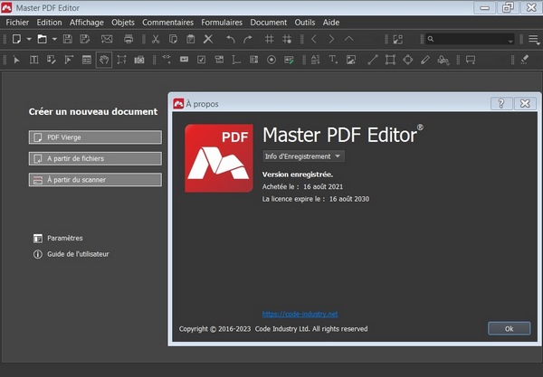This screenshot has width=543, height=377.
Task: Select the Ellipse drawing tool
Action: 407,60
